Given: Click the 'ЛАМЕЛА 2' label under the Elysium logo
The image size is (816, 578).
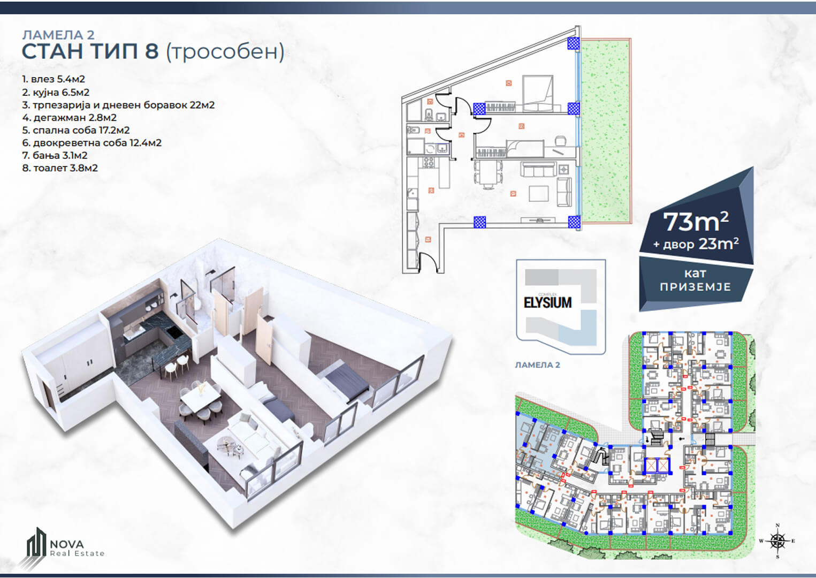Looking at the screenshot, I should coord(537,365).
